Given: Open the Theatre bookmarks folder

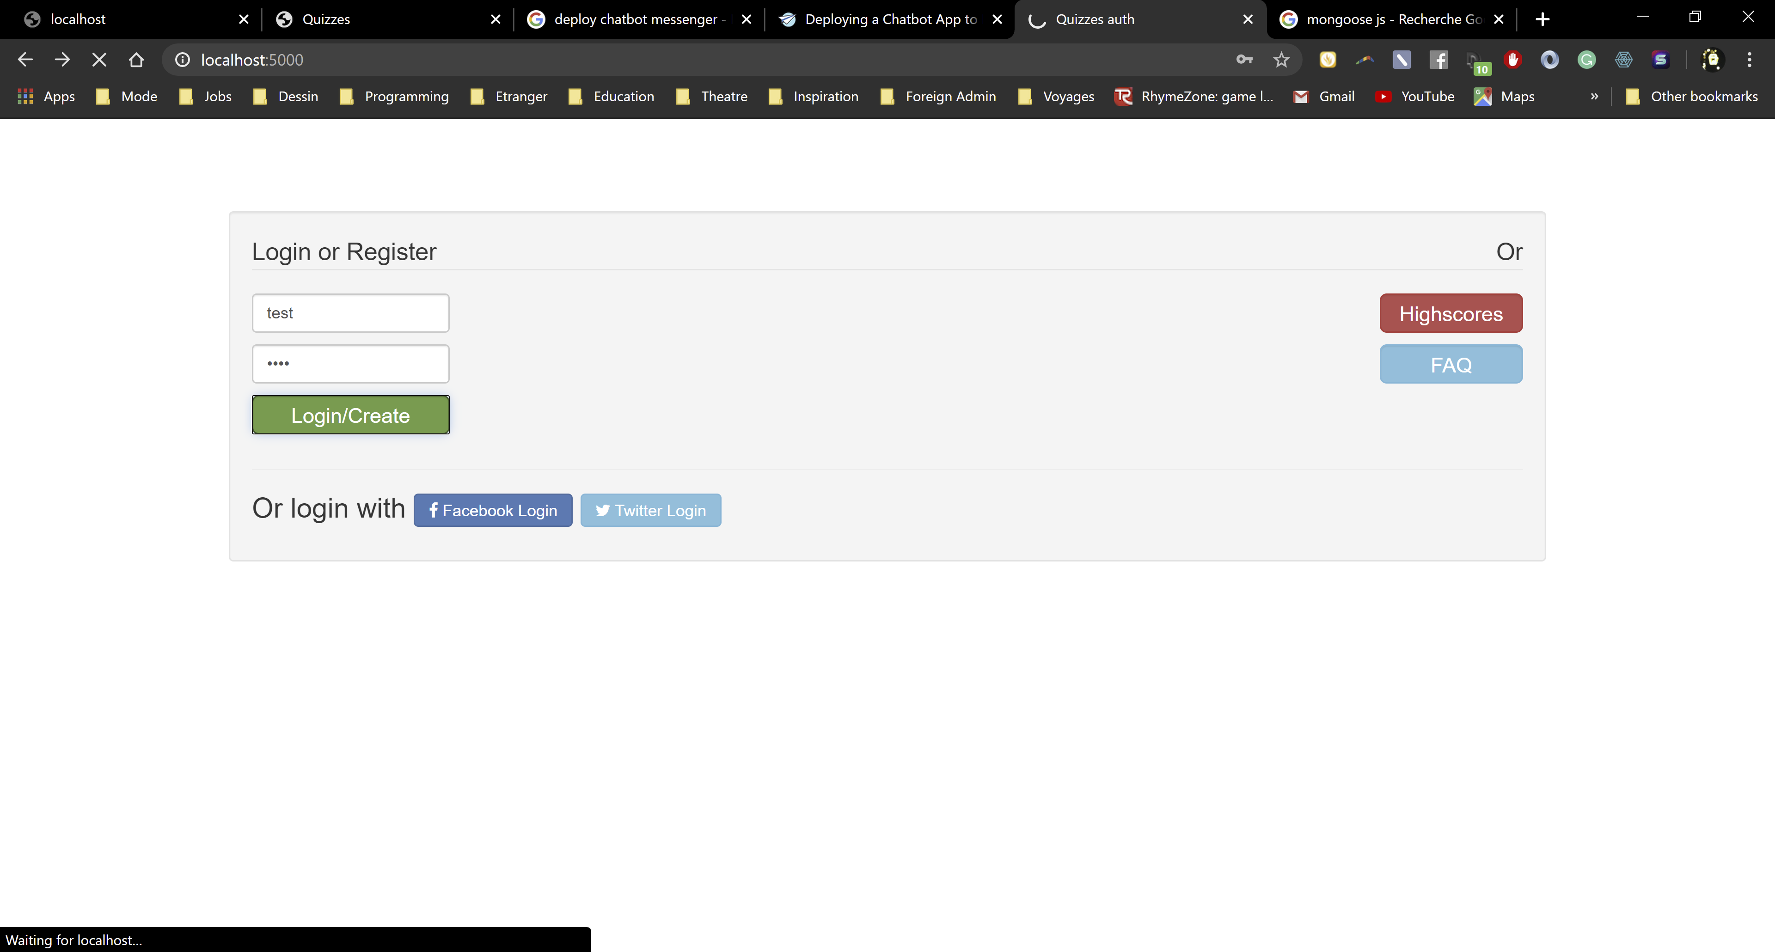Looking at the screenshot, I should coord(712,97).
